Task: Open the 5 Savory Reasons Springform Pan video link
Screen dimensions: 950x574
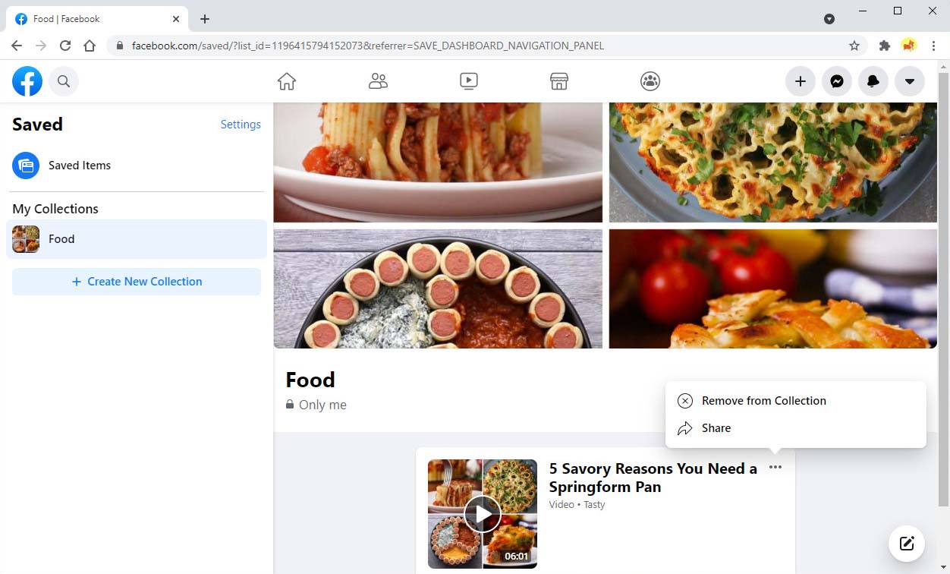Action: click(653, 478)
